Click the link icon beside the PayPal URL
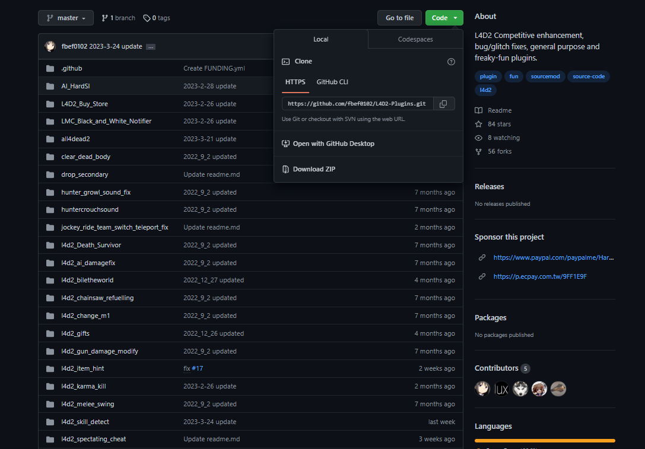The width and height of the screenshot is (645, 449). (x=482, y=257)
